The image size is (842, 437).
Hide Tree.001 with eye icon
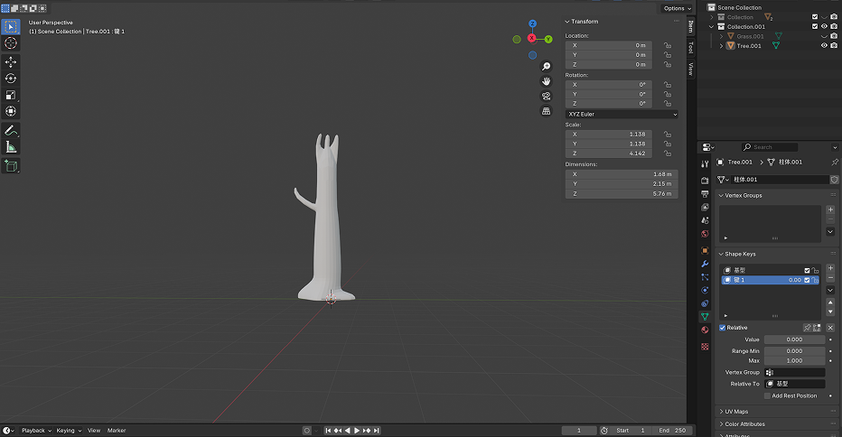point(824,46)
